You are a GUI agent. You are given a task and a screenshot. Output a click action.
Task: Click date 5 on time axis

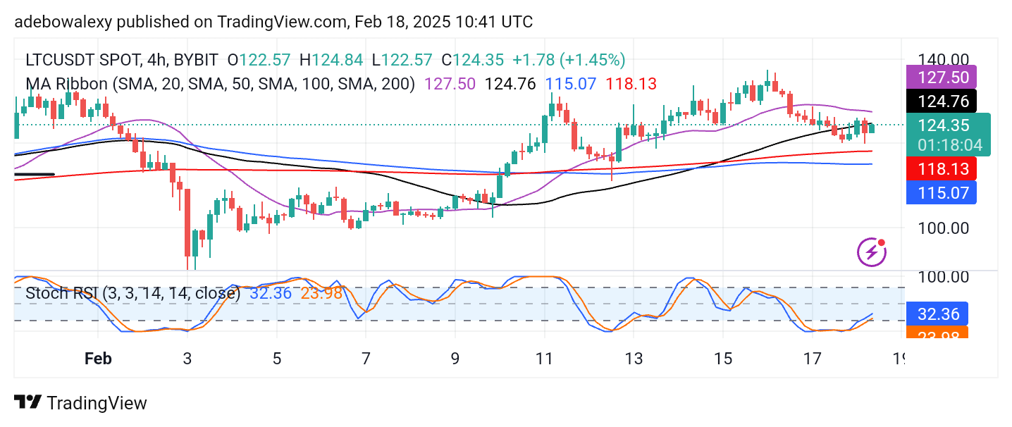tap(276, 359)
